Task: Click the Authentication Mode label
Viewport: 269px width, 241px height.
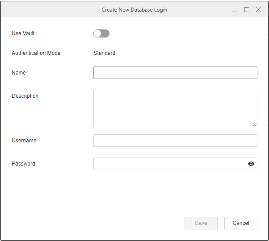Action: pos(36,53)
